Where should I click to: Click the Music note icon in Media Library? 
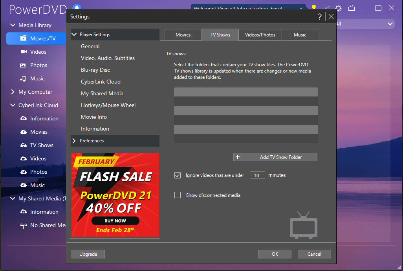click(23, 78)
